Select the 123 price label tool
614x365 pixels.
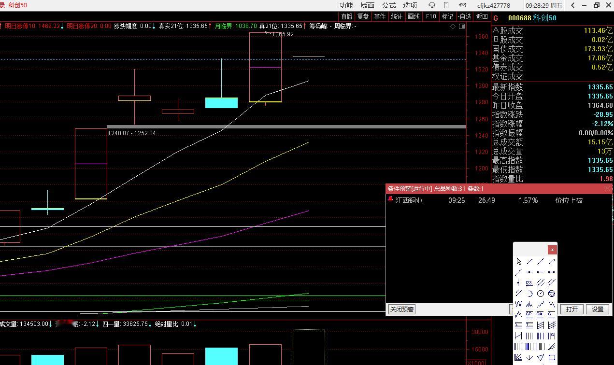(x=529, y=282)
